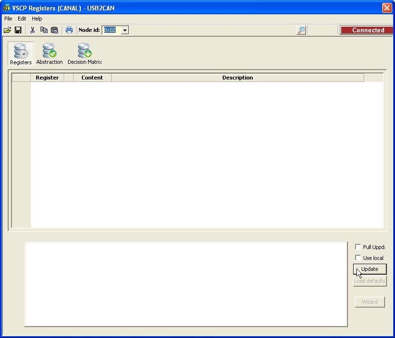Show the Decision Matrix view

85,54
